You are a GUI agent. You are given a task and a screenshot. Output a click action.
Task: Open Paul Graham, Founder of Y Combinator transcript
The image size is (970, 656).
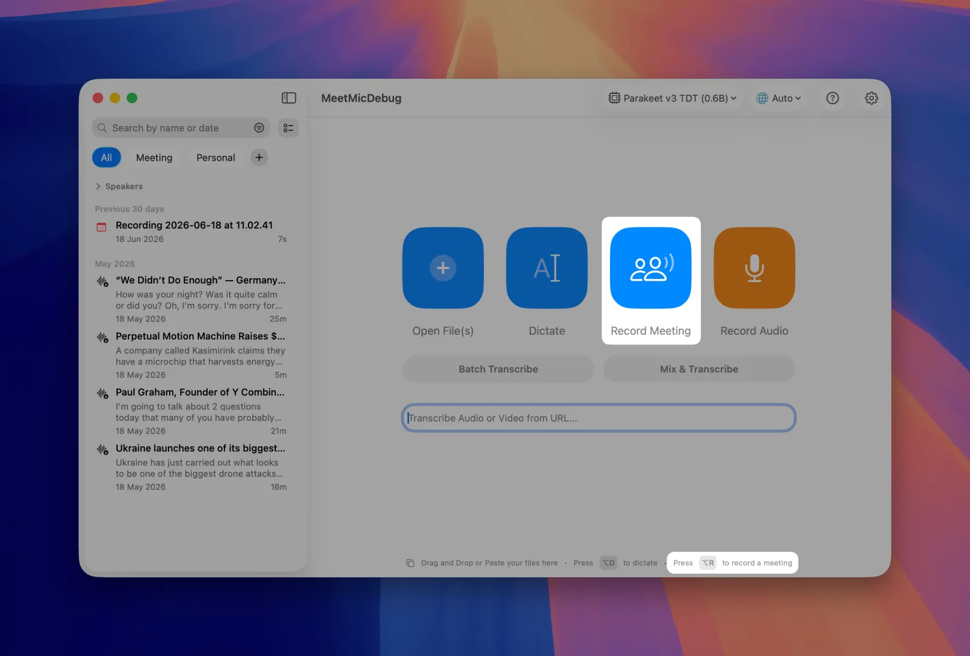(191, 411)
